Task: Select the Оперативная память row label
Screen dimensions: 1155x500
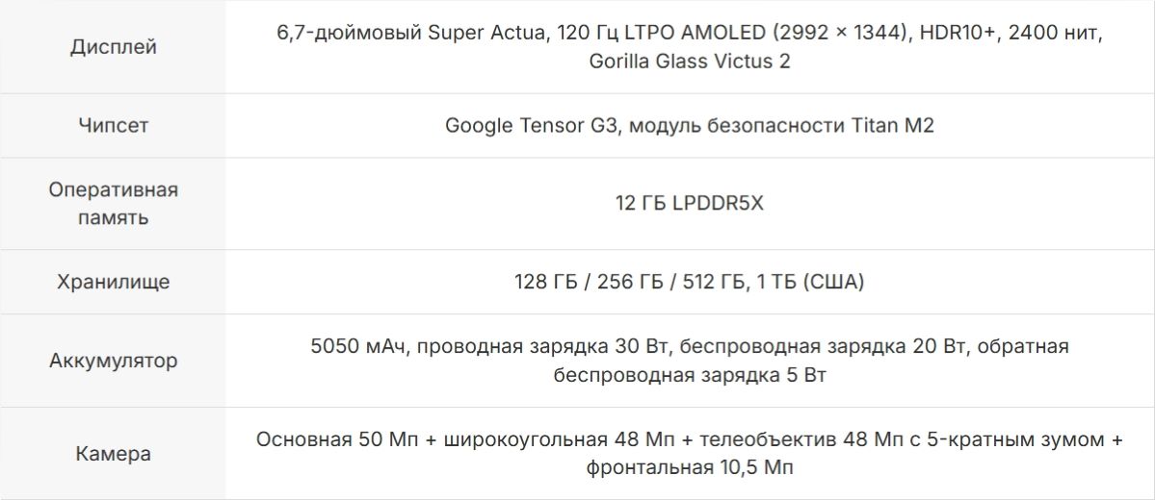Action: point(113,204)
